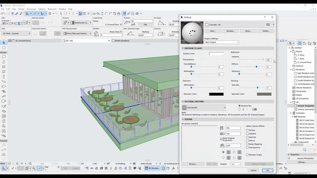Click the surface preview sphere thumbnail
The height and width of the screenshot is (178, 317).
[x=192, y=33]
